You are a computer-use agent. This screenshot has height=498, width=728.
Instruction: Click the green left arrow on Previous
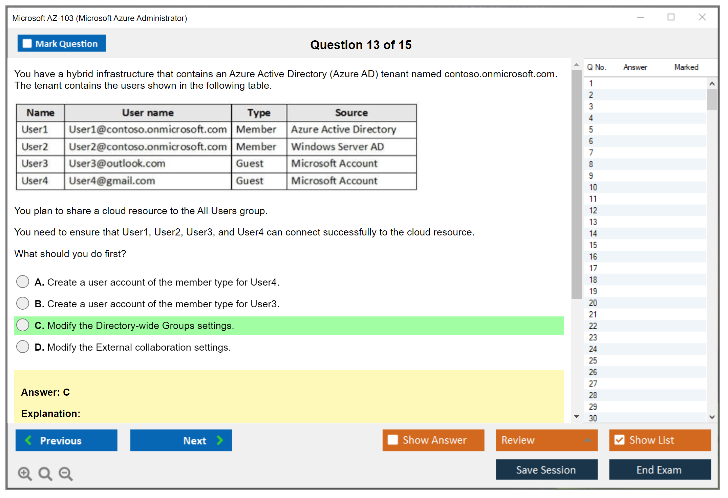pyautogui.click(x=28, y=440)
